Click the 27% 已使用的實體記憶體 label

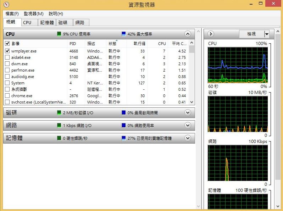coord(150,138)
